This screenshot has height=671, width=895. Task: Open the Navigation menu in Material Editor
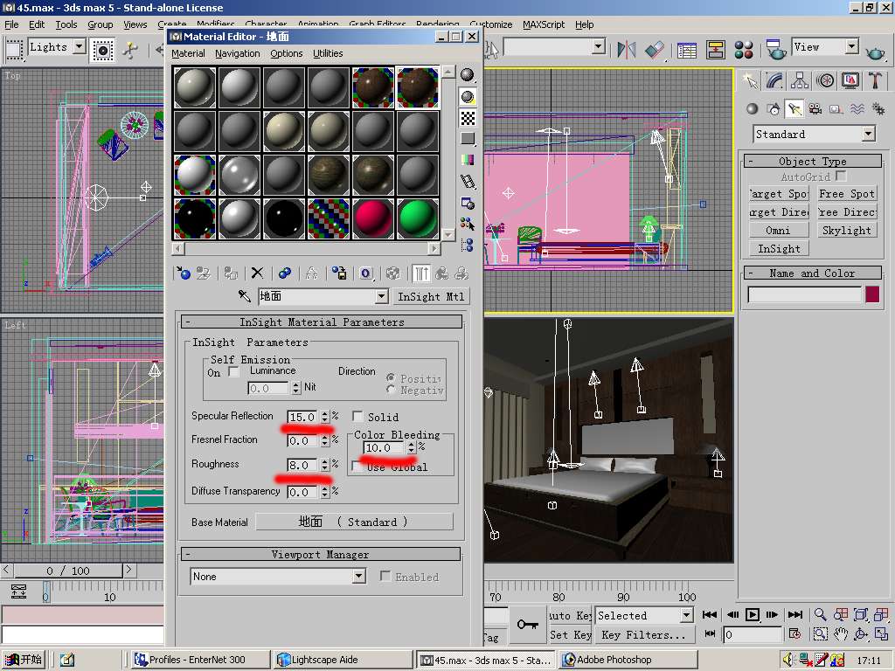click(x=237, y=53)
